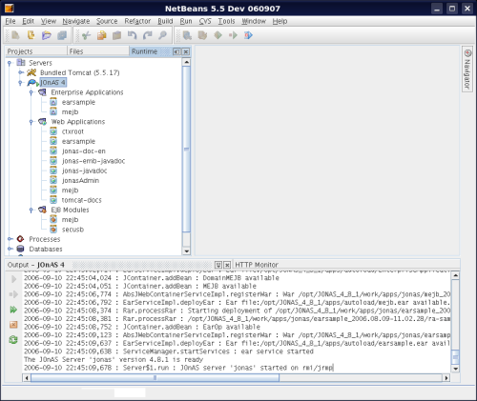
Task: Click the orange stop server icon
Action: point(13,325)
